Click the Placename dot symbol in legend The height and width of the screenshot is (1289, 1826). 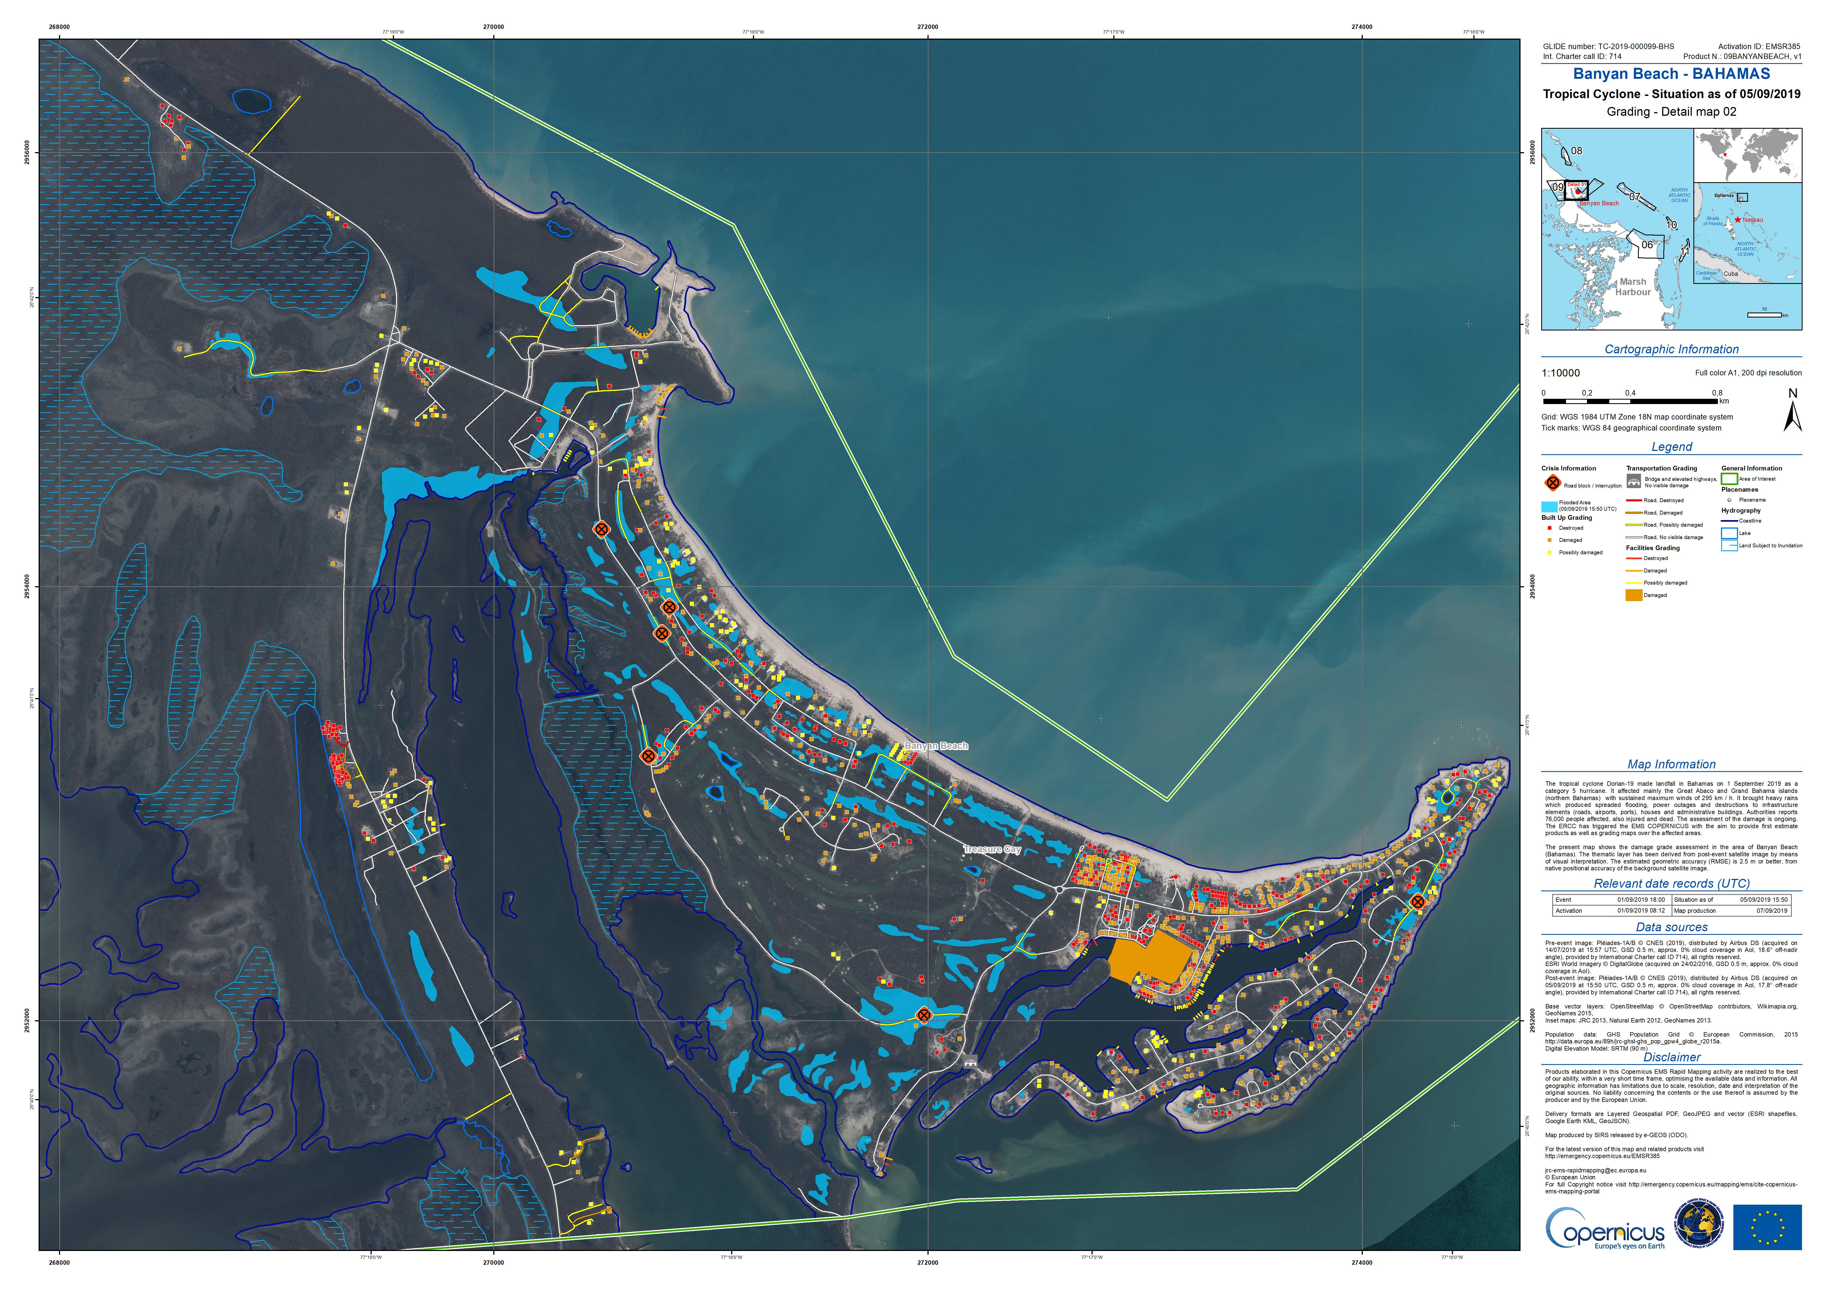pos(1730,500)
